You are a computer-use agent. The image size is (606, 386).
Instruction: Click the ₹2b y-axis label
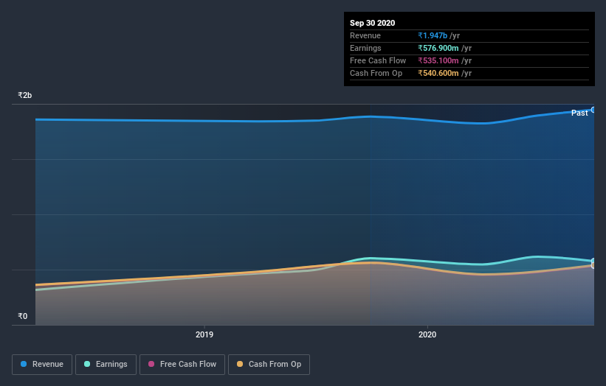[25, 95]
